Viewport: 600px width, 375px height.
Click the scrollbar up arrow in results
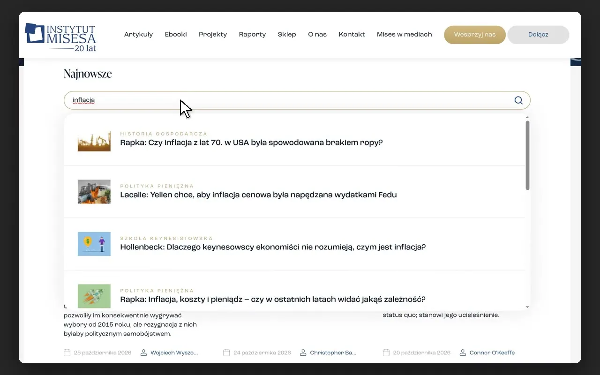point(527,117)
